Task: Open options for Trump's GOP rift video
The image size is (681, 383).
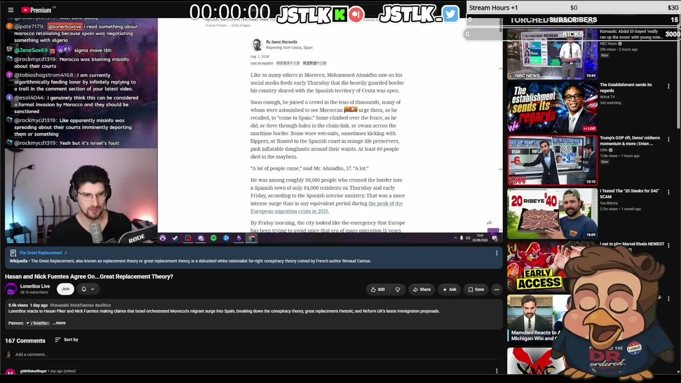Action: tap(669, 139)
